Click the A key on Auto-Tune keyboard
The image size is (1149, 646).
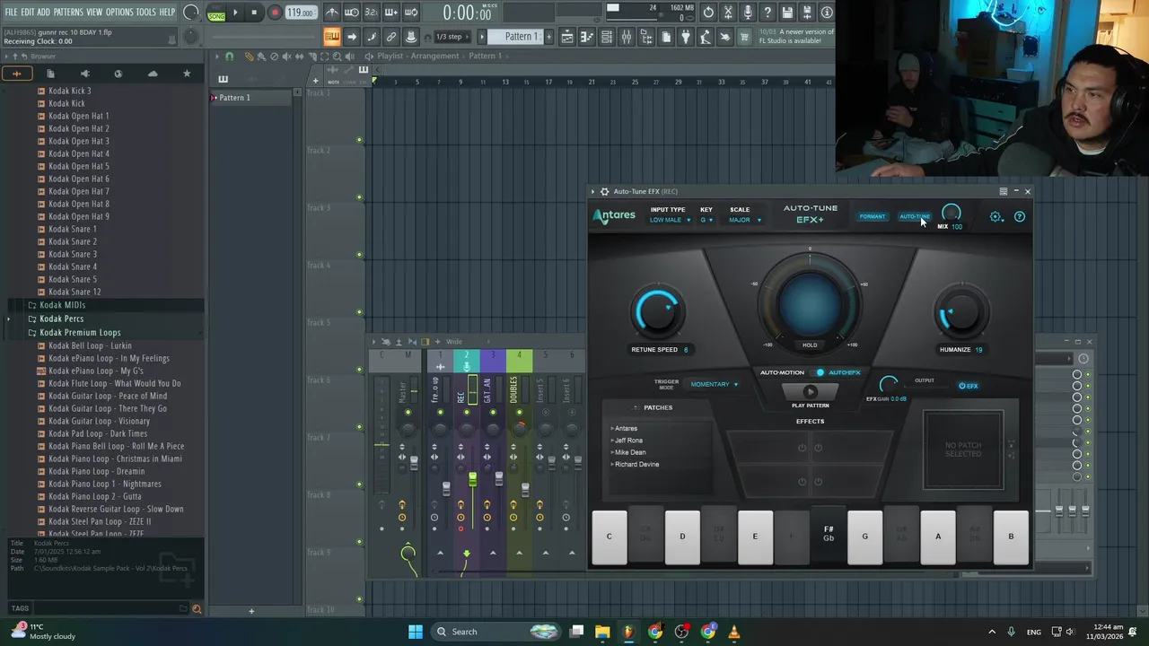938,537
